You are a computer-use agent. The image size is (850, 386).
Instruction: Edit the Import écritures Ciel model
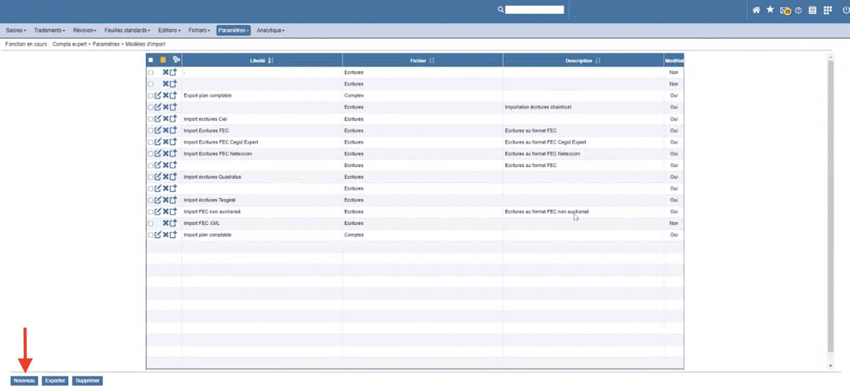pos(158,119)
